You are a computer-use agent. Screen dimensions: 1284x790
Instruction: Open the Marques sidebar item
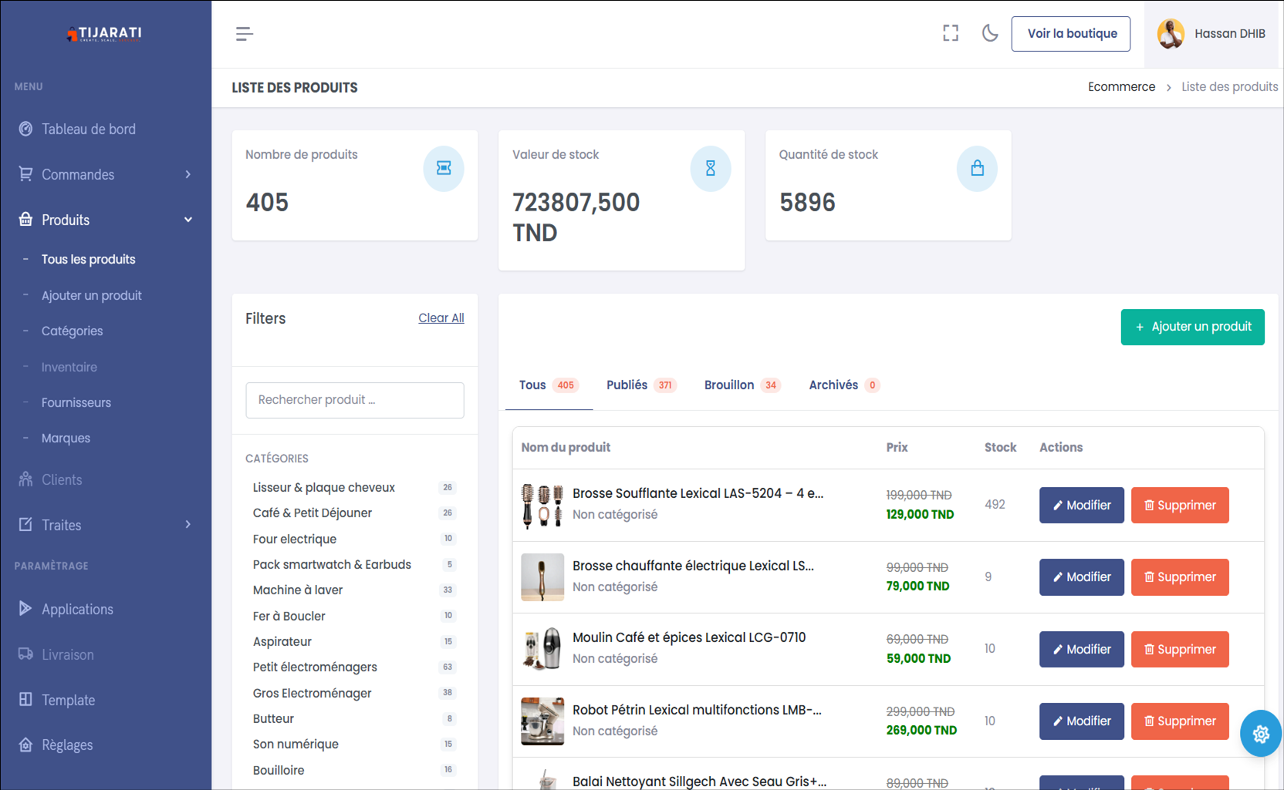tap(66, 438)
